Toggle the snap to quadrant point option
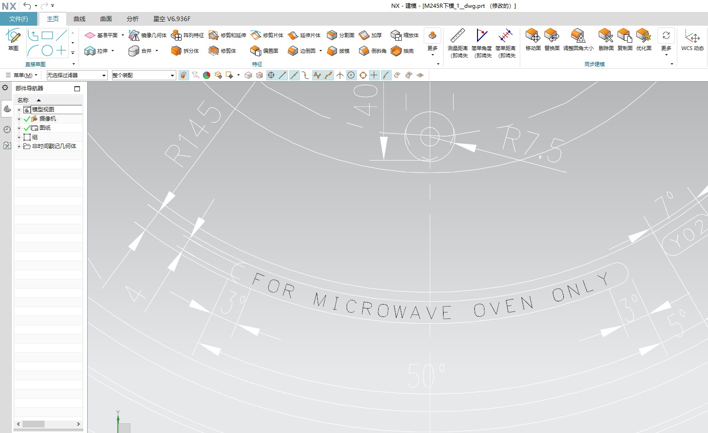 click(363, 75)
